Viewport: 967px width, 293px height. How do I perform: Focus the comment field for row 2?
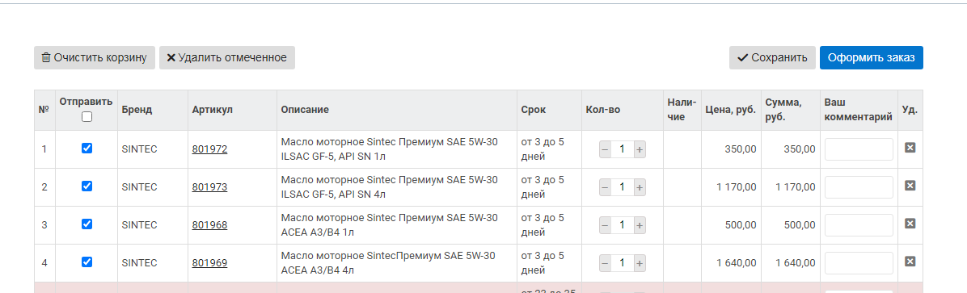click(x=859, y=187)
